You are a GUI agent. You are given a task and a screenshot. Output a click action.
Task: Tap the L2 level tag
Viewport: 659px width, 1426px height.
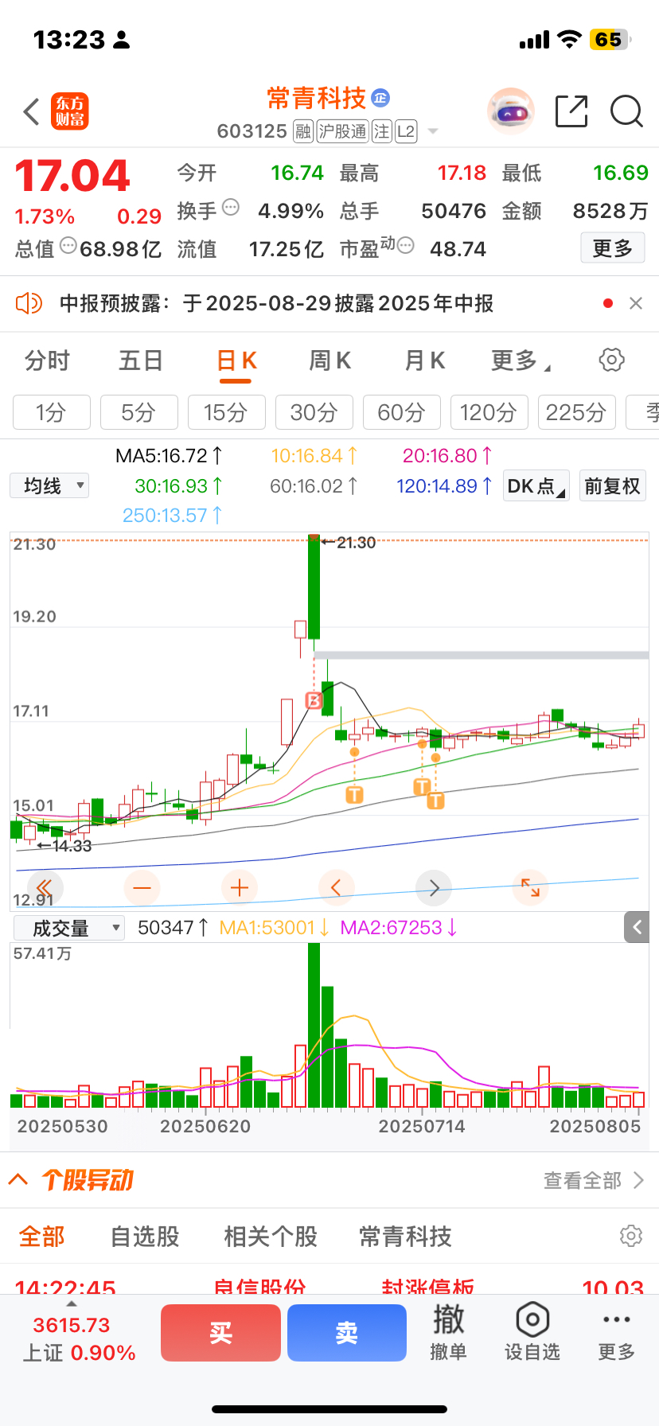pyautogui.click(x=406, y=131)
